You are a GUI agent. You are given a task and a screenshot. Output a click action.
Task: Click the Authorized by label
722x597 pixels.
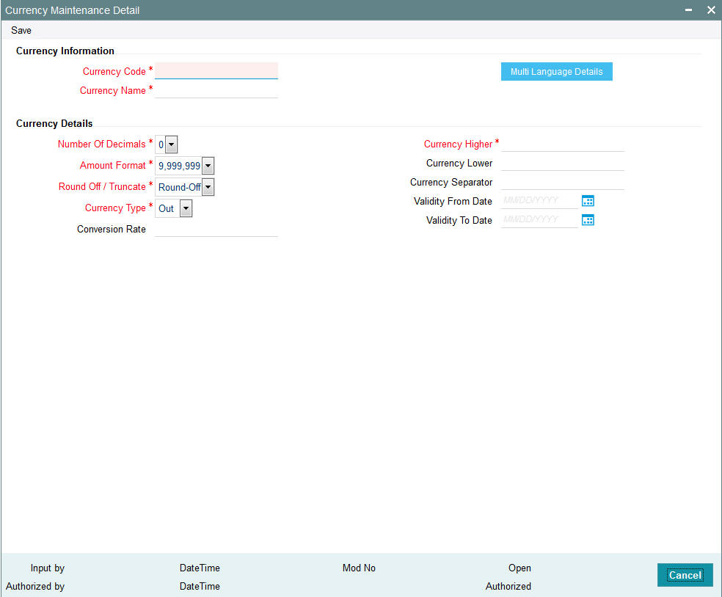(x=35, y=587)
